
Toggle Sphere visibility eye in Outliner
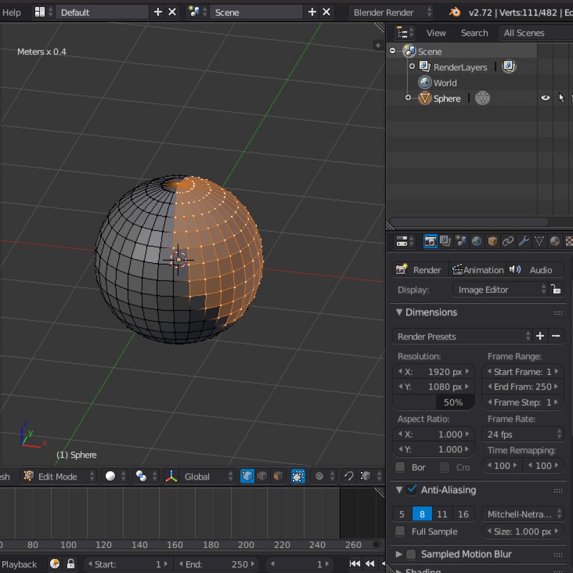tap(545, 98)
